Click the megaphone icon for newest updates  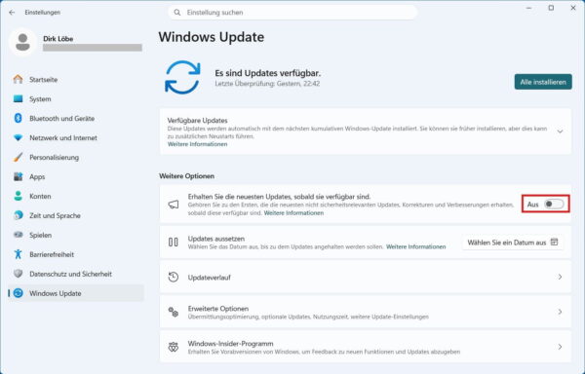point(174,205)
